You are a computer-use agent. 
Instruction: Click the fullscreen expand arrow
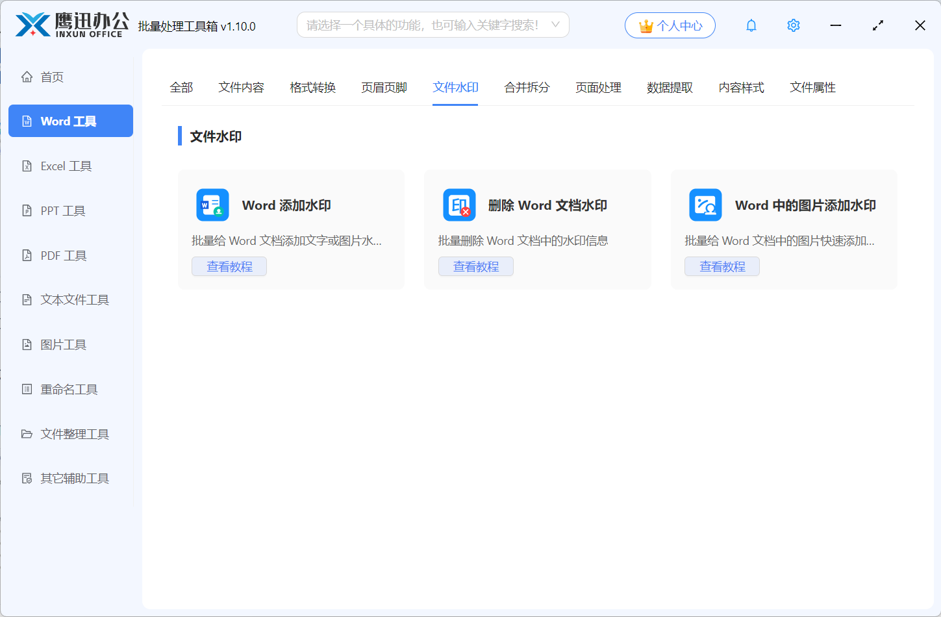877,25
